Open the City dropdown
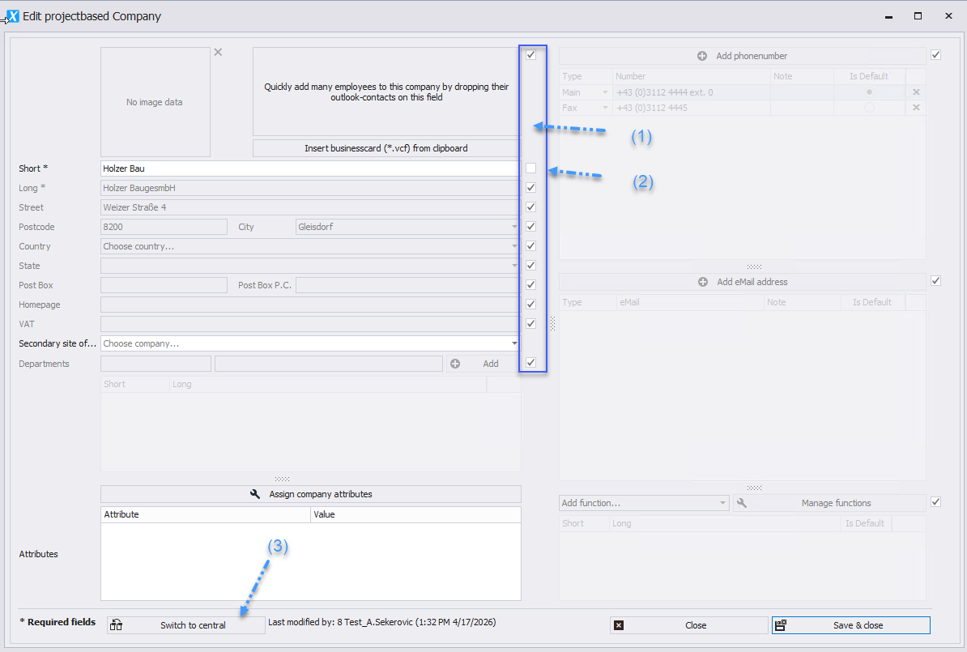 [x=514, y=227]
